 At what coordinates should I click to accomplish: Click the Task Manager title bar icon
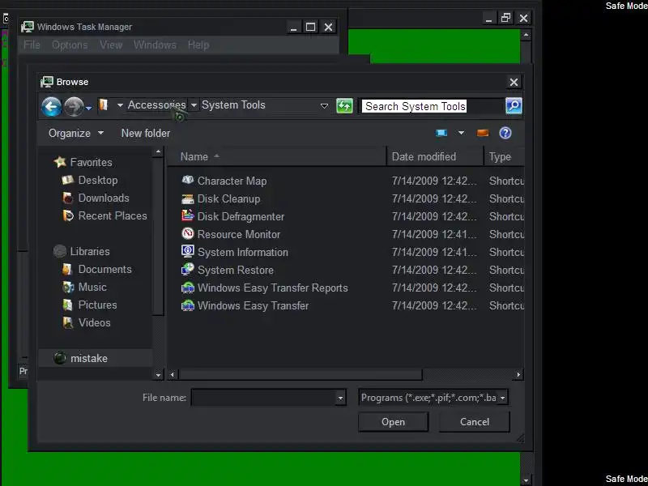(28, 27)
